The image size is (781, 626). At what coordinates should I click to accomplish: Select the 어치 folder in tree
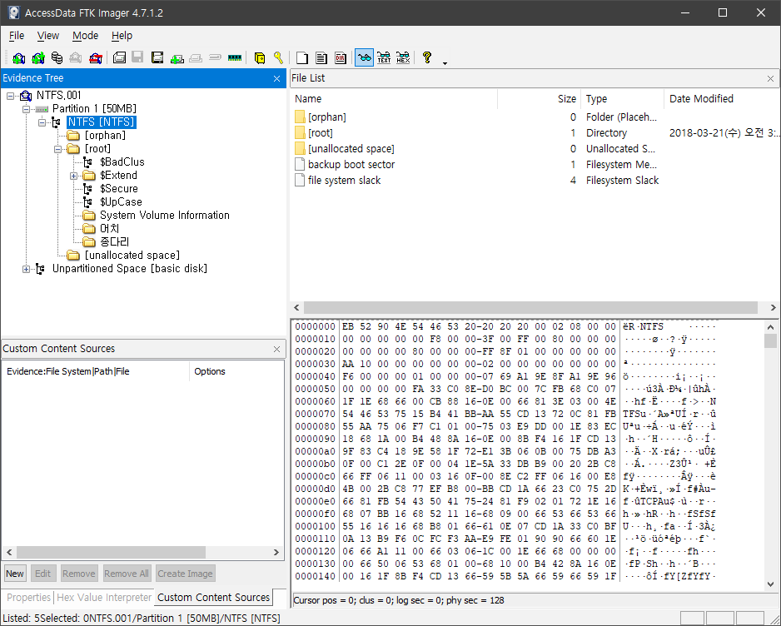[109, 229]
